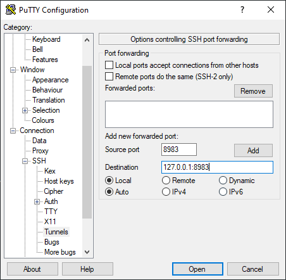
Task: Click the category list scrollbar thumb
Action: [87, 142]
